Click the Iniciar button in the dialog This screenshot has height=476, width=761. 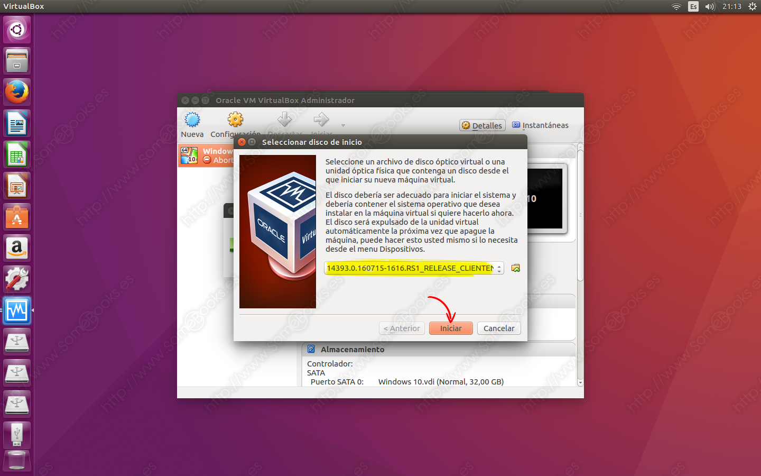(x=451, y=328)
